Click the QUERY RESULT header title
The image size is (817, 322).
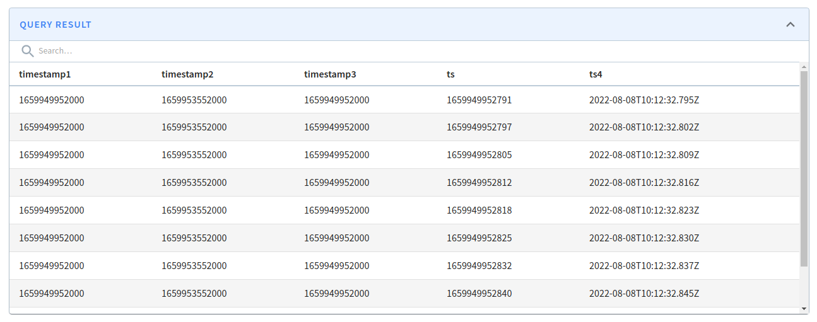pos(56,25)
